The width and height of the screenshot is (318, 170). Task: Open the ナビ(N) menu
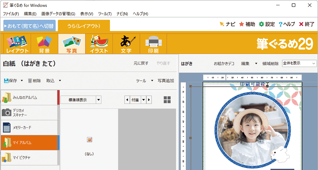122,14
